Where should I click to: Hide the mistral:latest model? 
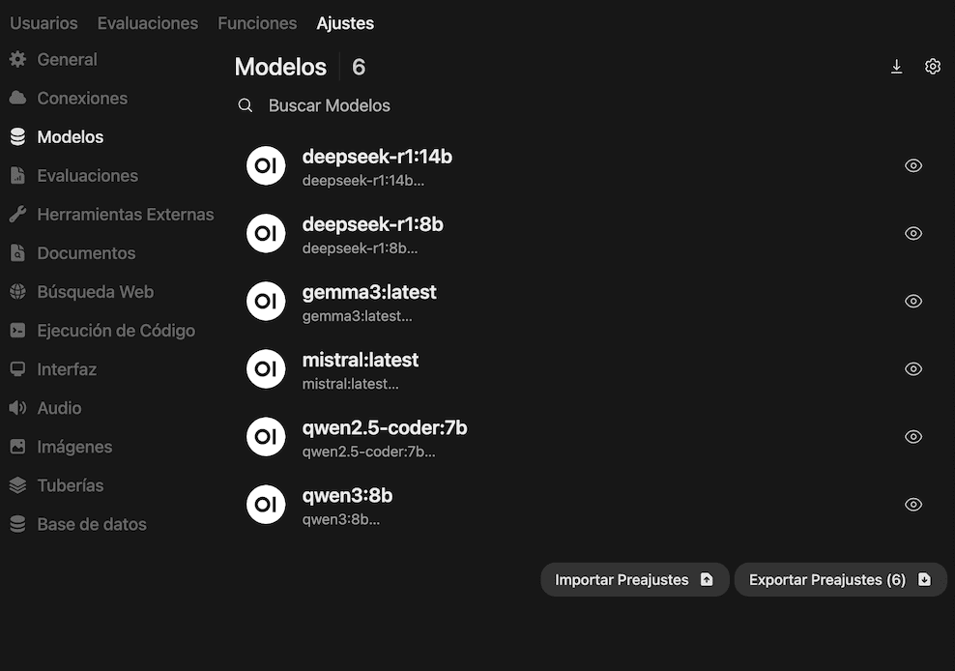point(912,368)
